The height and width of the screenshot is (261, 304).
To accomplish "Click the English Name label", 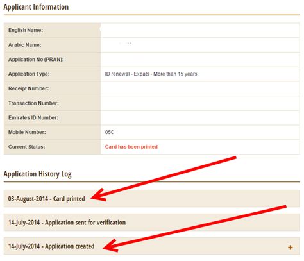I will pyautogui.click(x=26, y=30).
